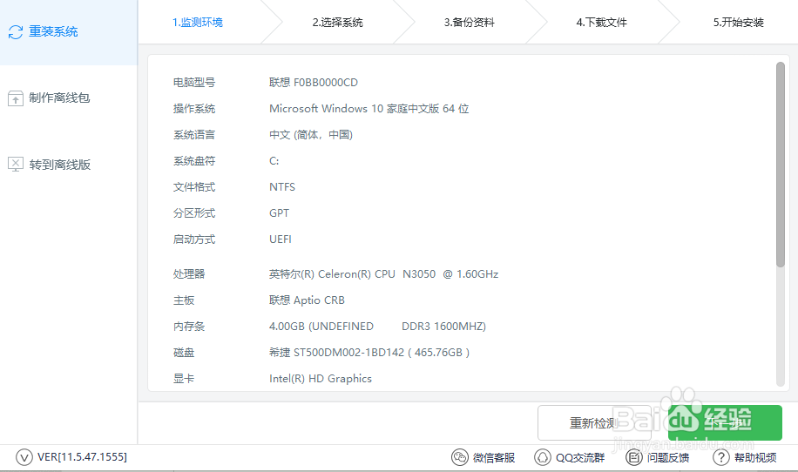Click the 磁盘 label
Image resolution: width=798 pixels, height=472 pixels.
(x=184, y=352)
